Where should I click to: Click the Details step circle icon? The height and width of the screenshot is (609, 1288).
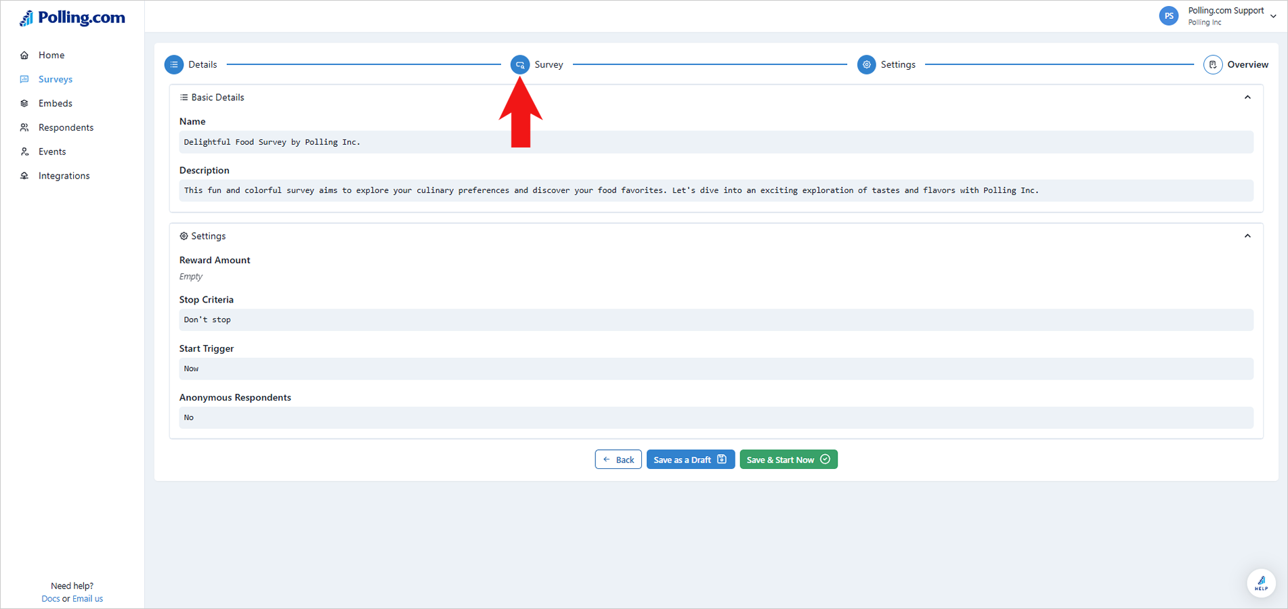point(174,64)
